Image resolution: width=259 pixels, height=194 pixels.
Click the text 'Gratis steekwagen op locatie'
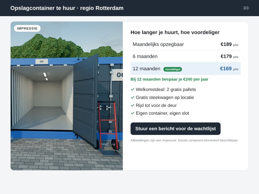[165, 98]
